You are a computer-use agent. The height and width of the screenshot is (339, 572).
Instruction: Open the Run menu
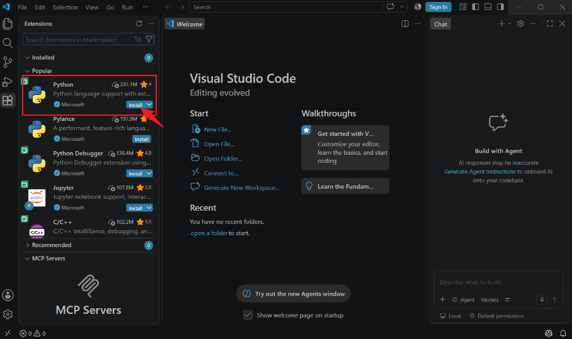127,7
